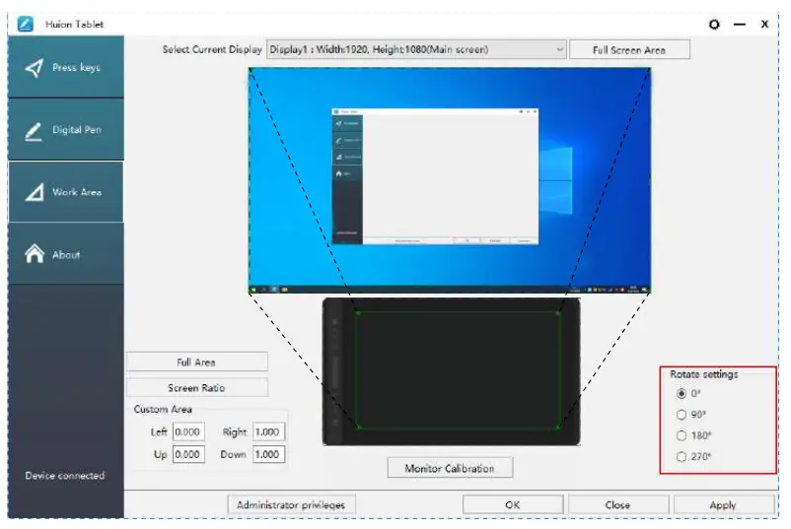Confirm with the OK button
The image size is (791, 529).
click(513, 504)
